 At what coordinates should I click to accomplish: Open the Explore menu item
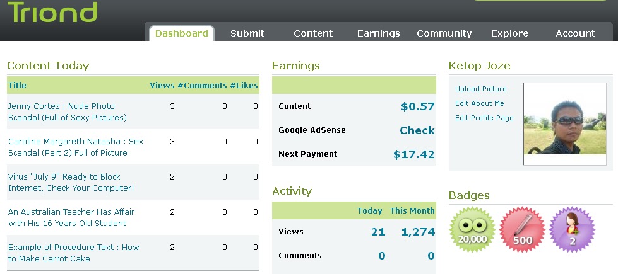tap(509, 33)
